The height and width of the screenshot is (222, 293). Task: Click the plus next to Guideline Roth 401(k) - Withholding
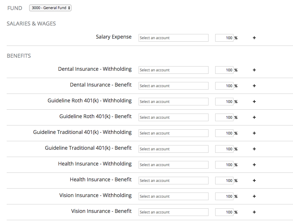(254, 101)
